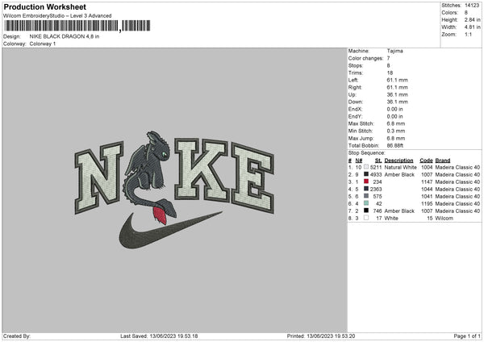484x342 pixels.
Task: Click stitch count 2363 in row 4
Action: tap(376, 190)
